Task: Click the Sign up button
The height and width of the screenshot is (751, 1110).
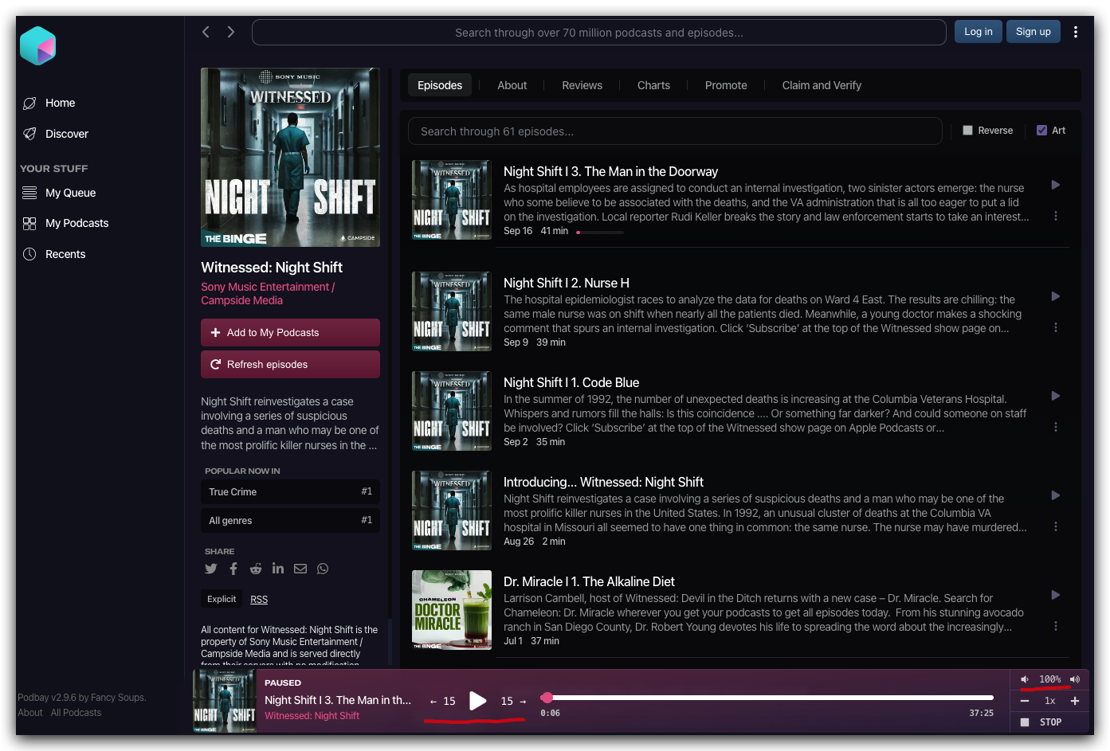Action: click(1033, 32)
